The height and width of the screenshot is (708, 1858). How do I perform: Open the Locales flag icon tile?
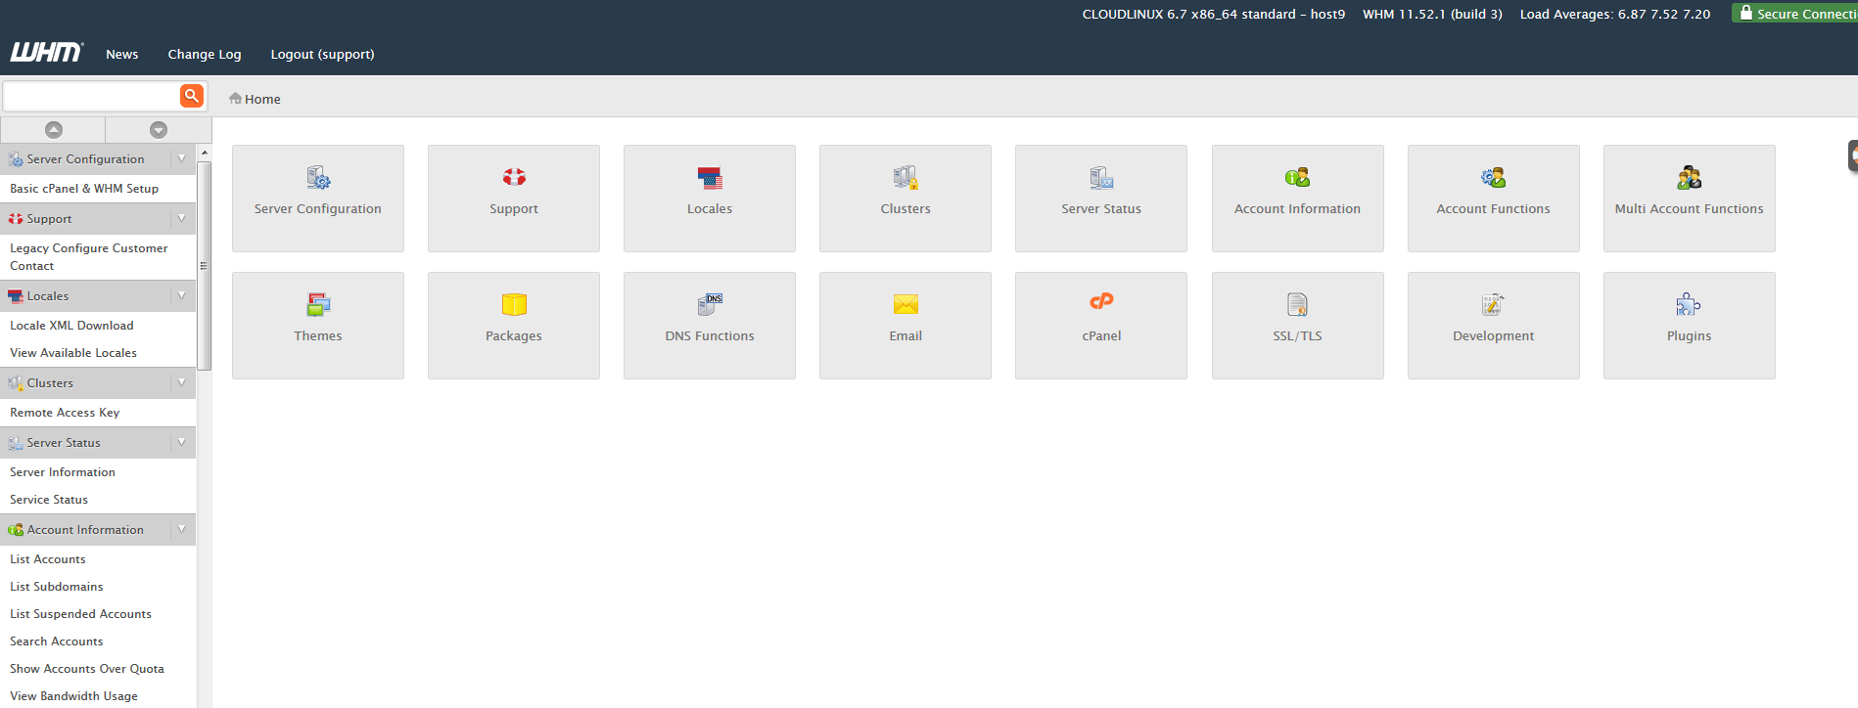coord(709,198)
